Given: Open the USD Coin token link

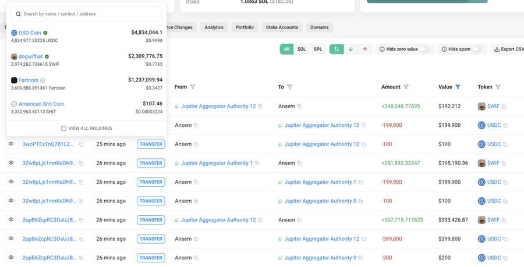Looking at the screenshot, I should 29,33.
